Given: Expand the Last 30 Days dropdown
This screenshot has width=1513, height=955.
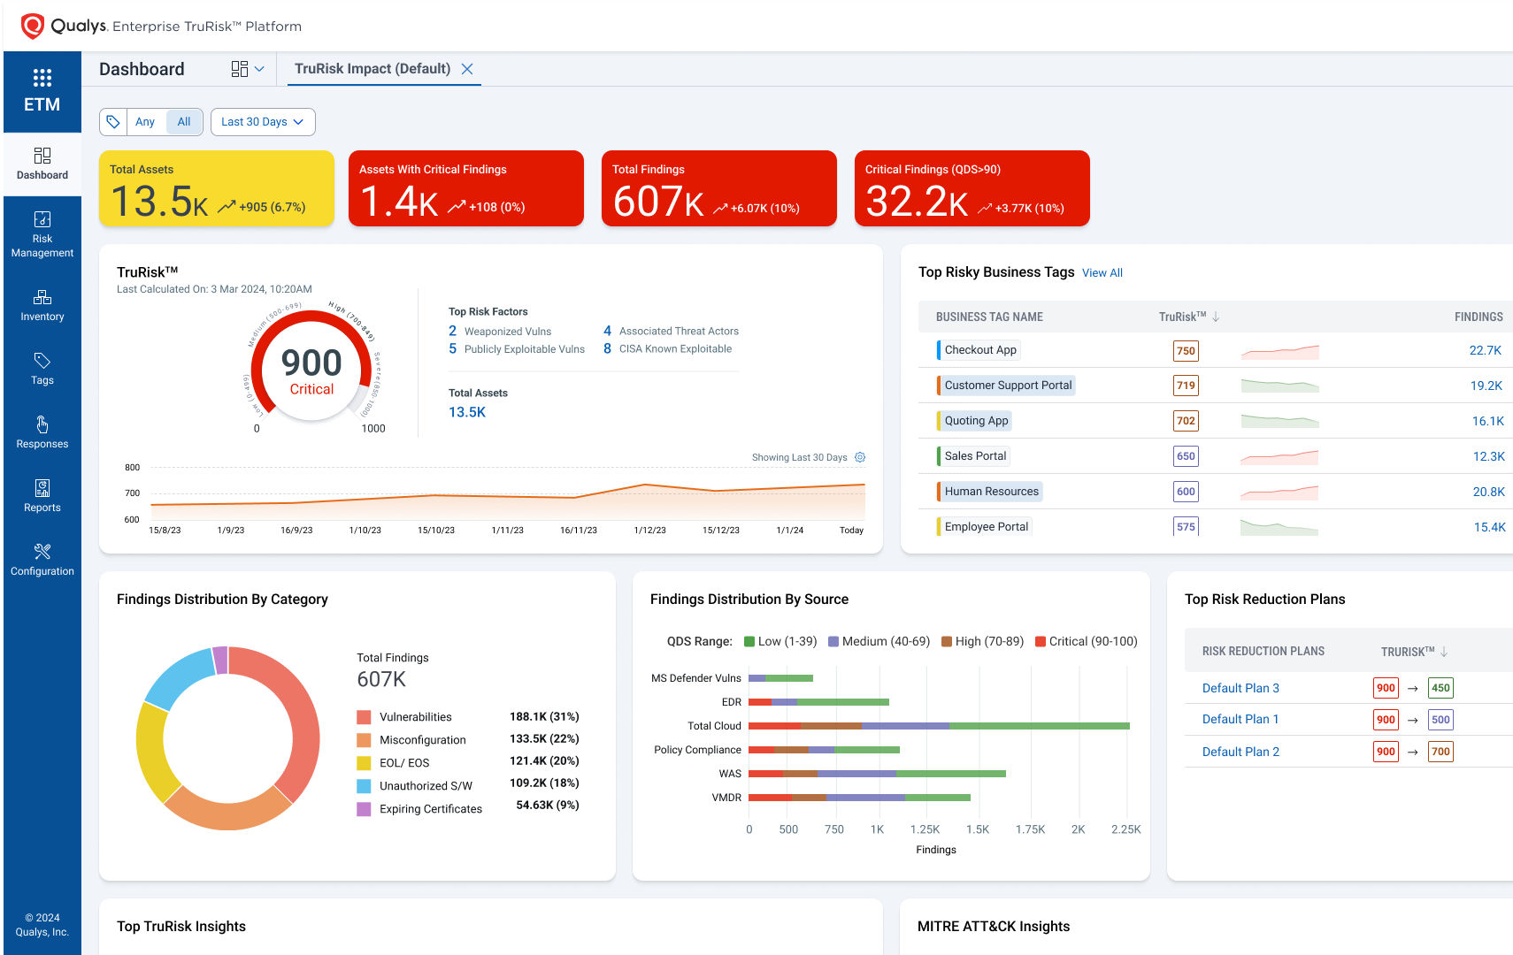Looking at the screenshot, I should (263, 122).
